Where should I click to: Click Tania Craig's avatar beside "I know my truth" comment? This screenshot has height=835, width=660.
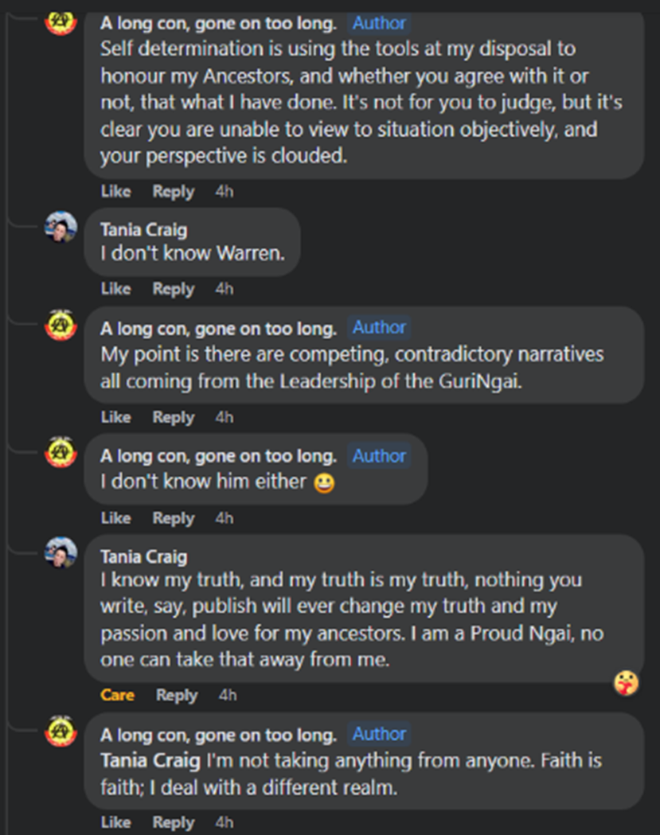tap(61, 553)
